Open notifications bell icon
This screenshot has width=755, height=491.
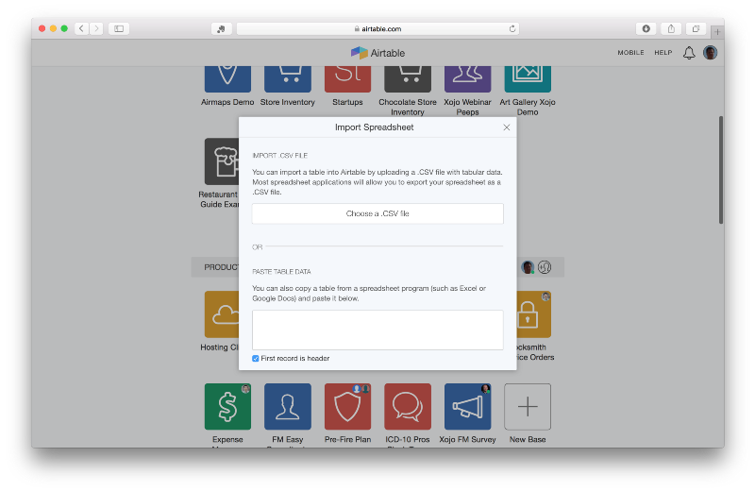[x=689, y=53]
